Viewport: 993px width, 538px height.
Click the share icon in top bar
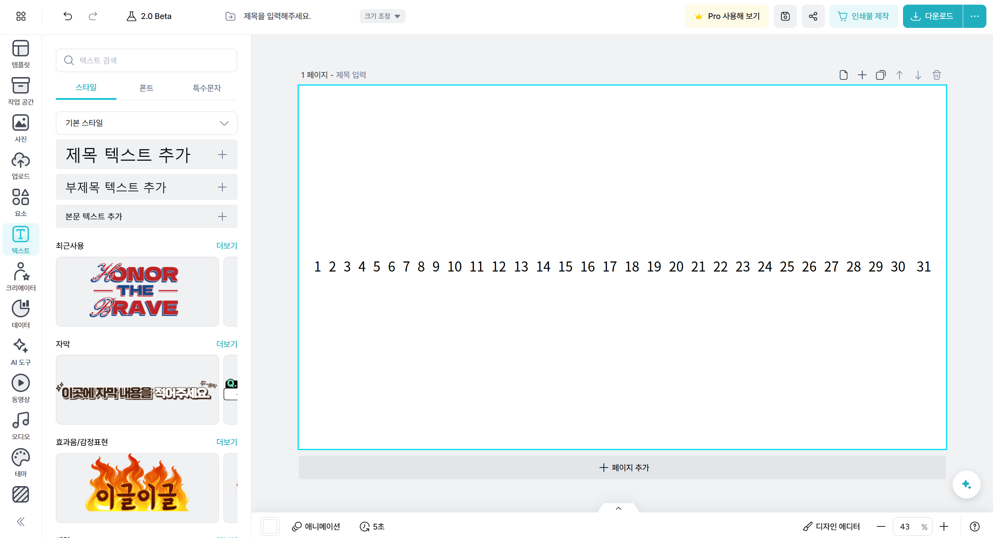point(813,16)
